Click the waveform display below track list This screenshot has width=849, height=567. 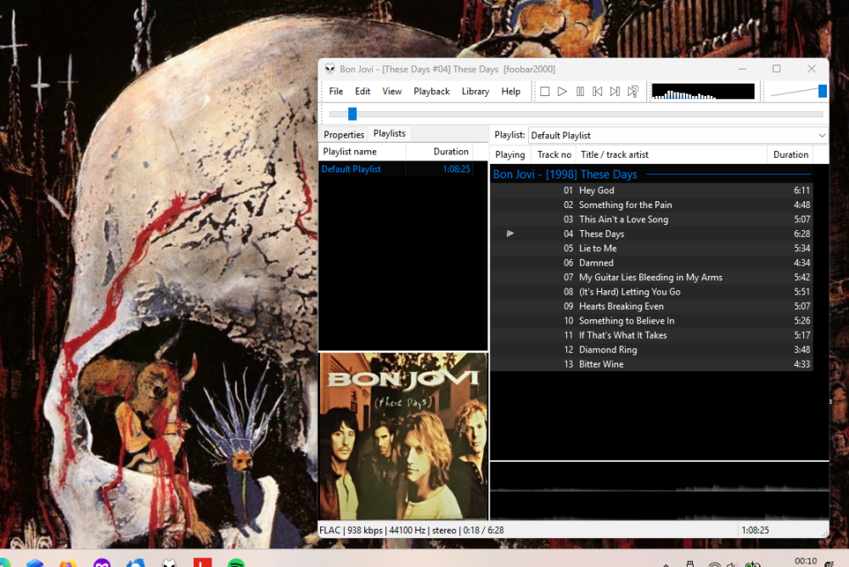660,491
